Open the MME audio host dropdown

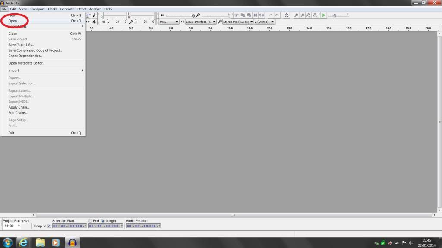click(169, 22)
